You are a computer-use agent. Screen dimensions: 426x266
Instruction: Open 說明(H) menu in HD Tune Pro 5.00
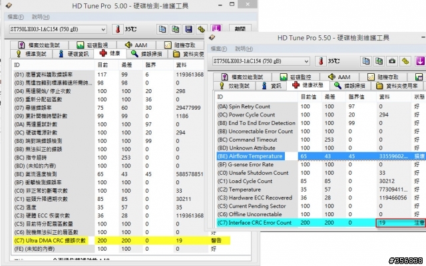coord(41,17)
